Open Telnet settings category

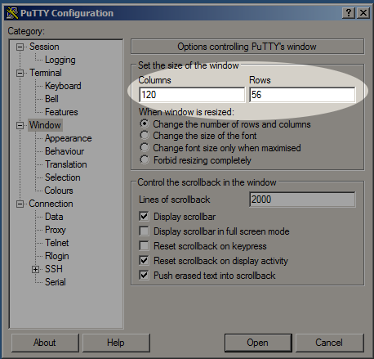pos(56,243)
